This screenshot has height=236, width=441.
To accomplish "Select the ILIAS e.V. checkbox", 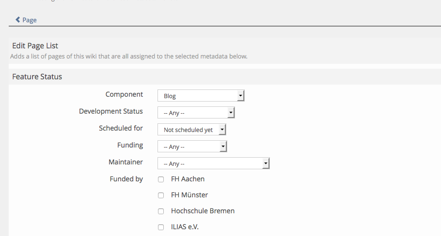I will 161,227.
